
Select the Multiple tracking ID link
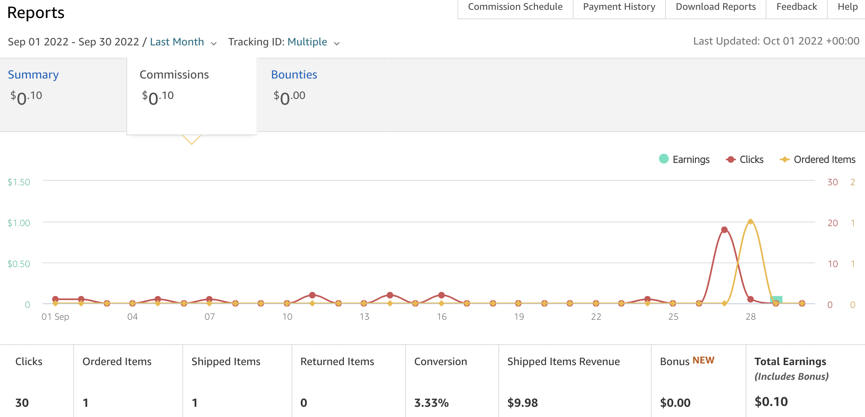(x=307, y=42)
